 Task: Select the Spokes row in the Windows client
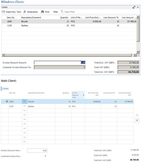[69, 26]
